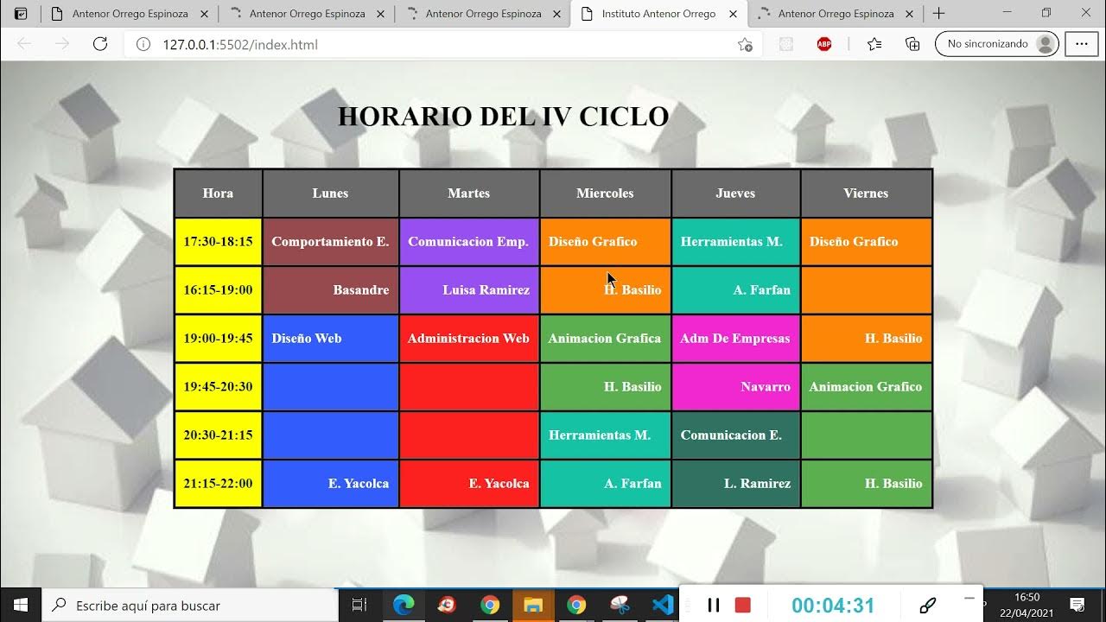Viewport: 1106px width, 622px height.
Task: Open Visual Studio Code from the taskbar
Action: 663,605
